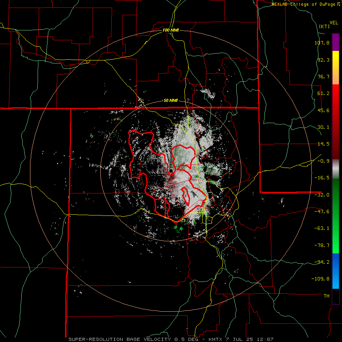Click the KMTX station identifier in the caption
The height and width of the screenshot is (342, 342).
(x=215, y=339)
